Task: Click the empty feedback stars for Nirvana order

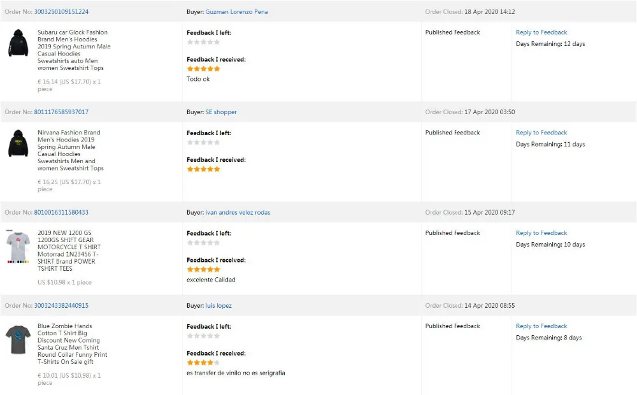Action: click(203, 143)
